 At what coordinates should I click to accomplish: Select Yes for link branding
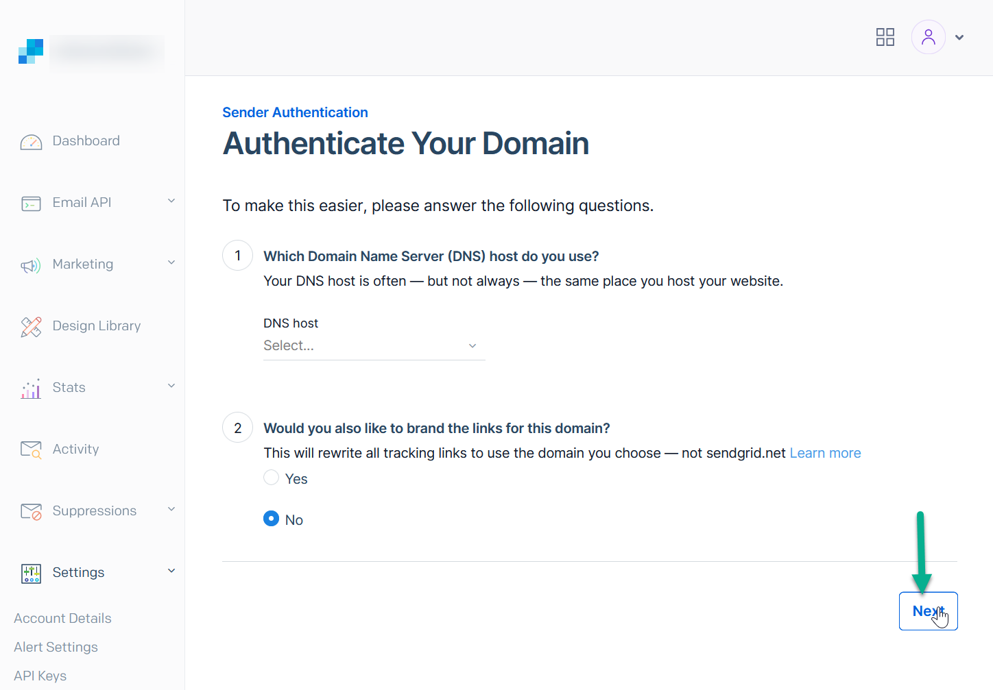(x=272, y=478)
